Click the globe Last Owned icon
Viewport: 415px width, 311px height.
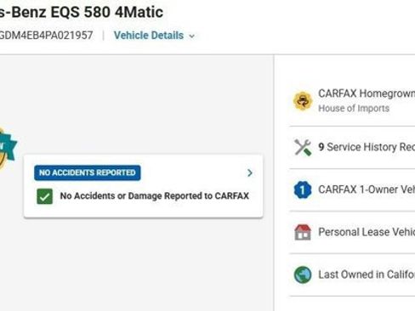tap(303, 274)
